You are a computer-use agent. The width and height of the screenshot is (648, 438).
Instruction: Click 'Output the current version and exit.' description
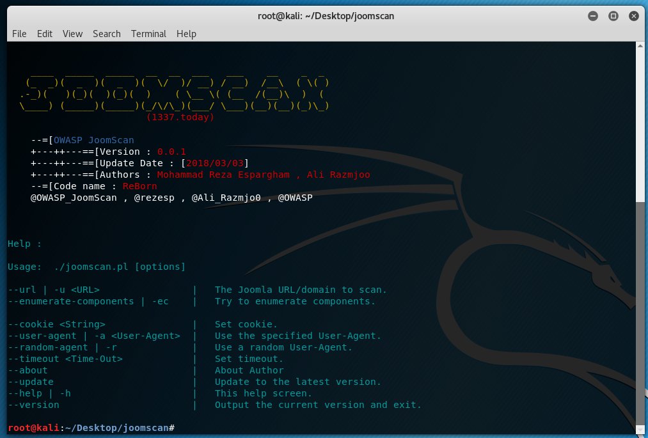coord(318,405)
